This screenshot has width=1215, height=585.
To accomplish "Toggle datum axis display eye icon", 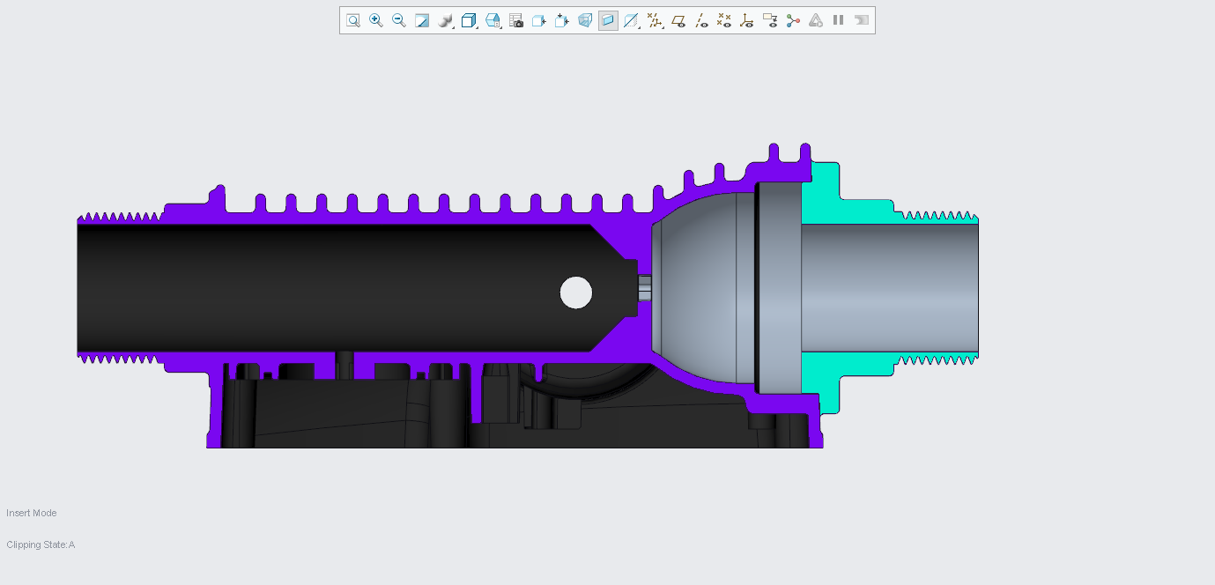I will coord(701,20).
